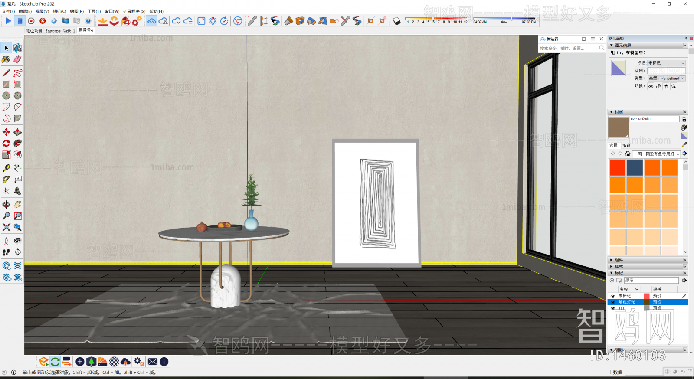Click the Chrome-style icon in toolbar
This screenshot has height=379, width=694.
(238, 21)
